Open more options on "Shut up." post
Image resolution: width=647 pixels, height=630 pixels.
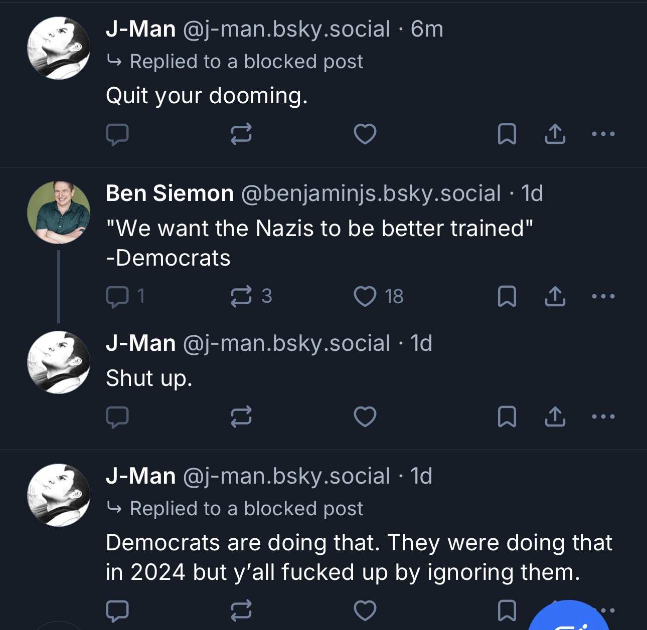(x=603, y=416)
